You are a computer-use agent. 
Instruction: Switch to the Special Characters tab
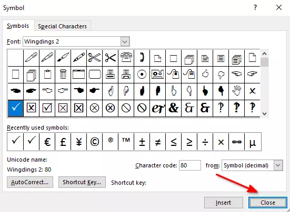62,26
